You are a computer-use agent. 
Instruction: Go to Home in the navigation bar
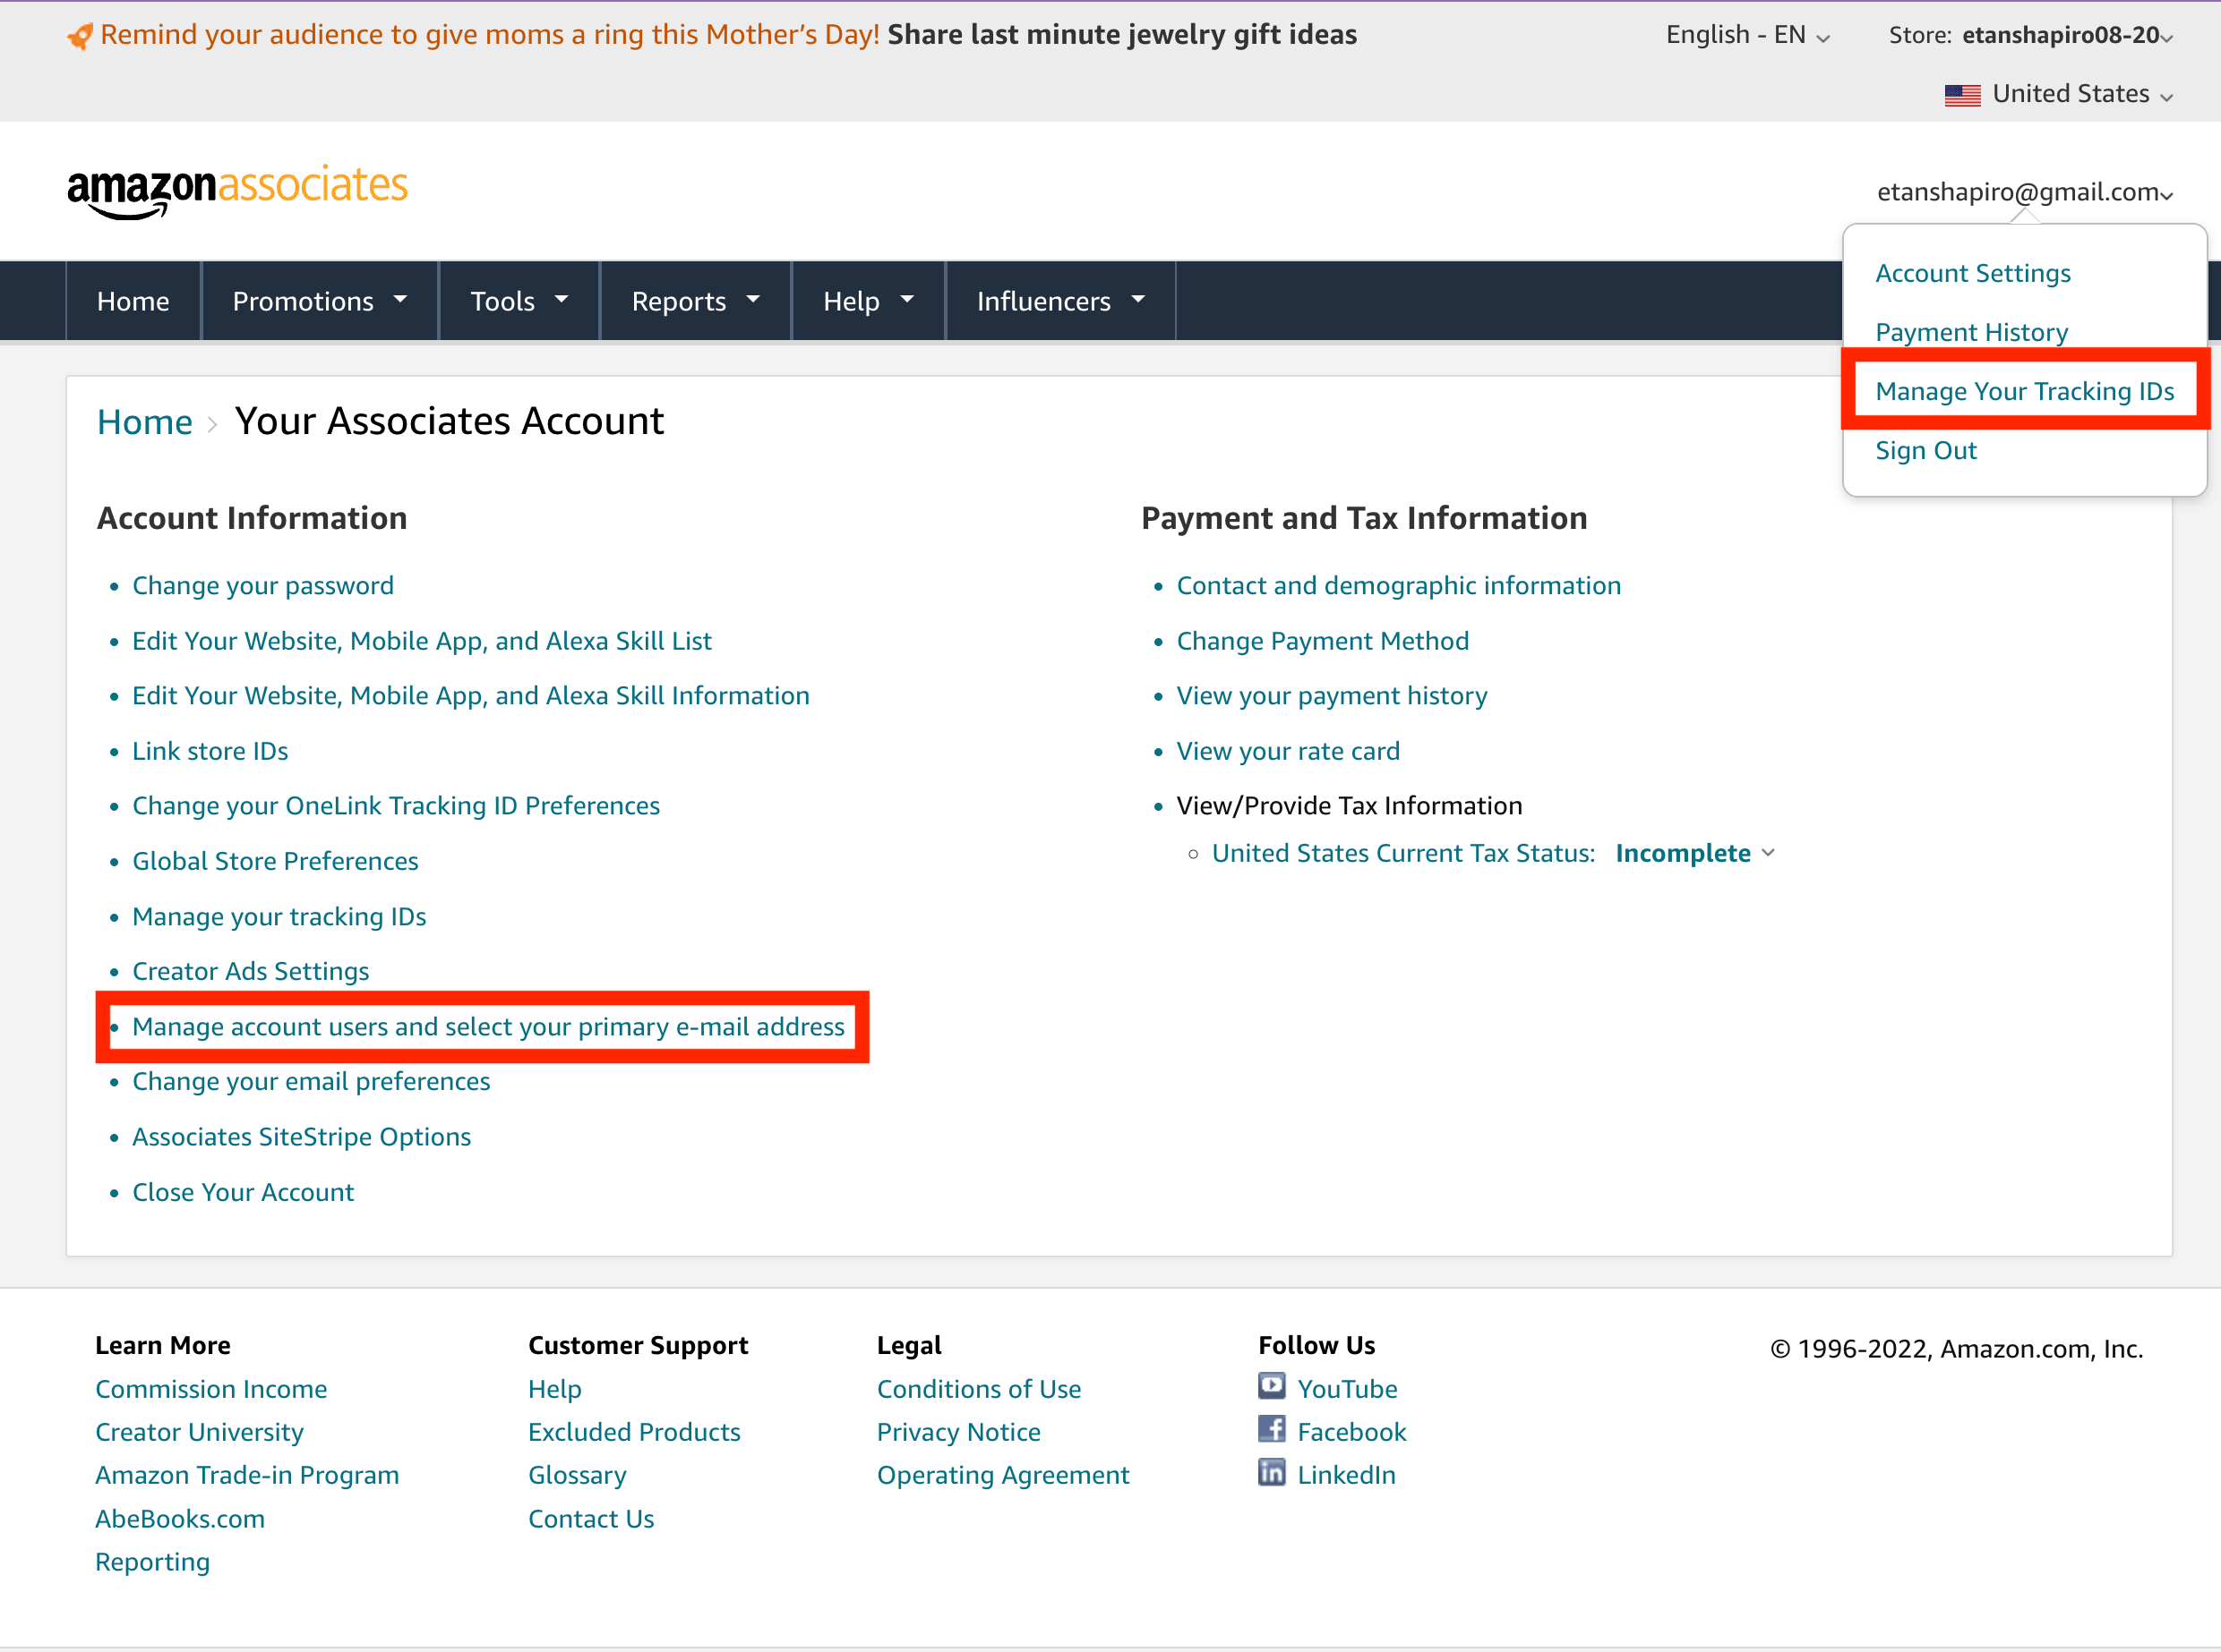(133, 301)
